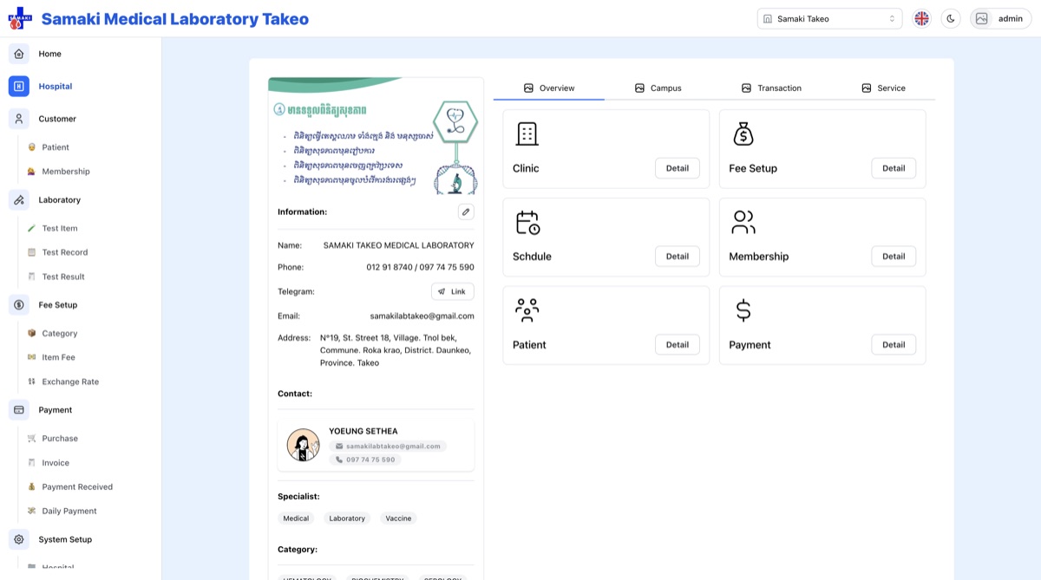Screen dimensions: 1041x580
Task: Go to Membership in sidebar
Action: [65, 172]
